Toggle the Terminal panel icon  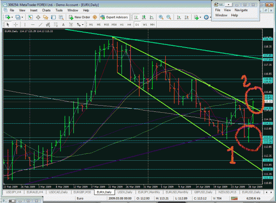tap(53, 17)
